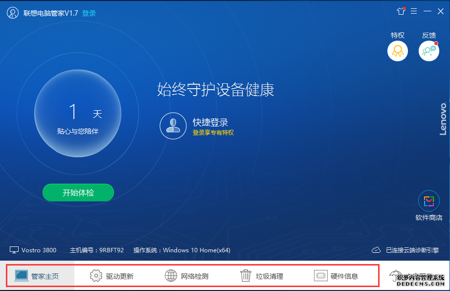Switch to the 网络检测 tab
Viewport: 450px width, 291px height.
186,276
